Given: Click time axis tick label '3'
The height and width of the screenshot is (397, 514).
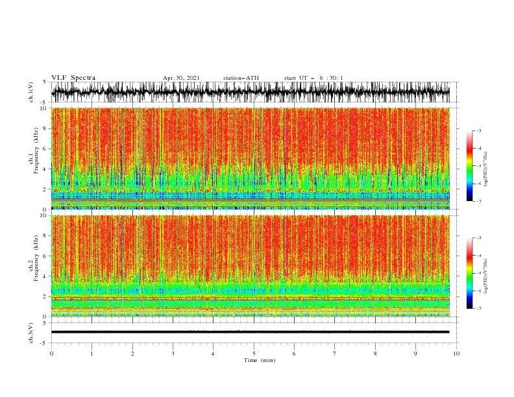Looking at the screenshot, I should [x=173, y=354].
